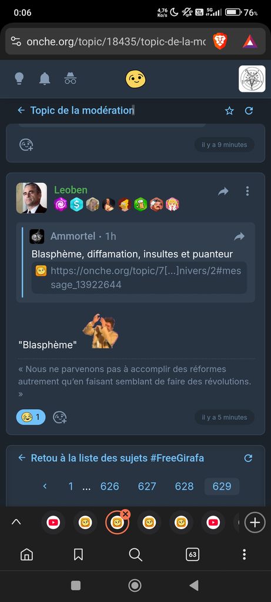
Task: Close the active tab with orange X
Action: pyautogui.click(x=126, y=514)
